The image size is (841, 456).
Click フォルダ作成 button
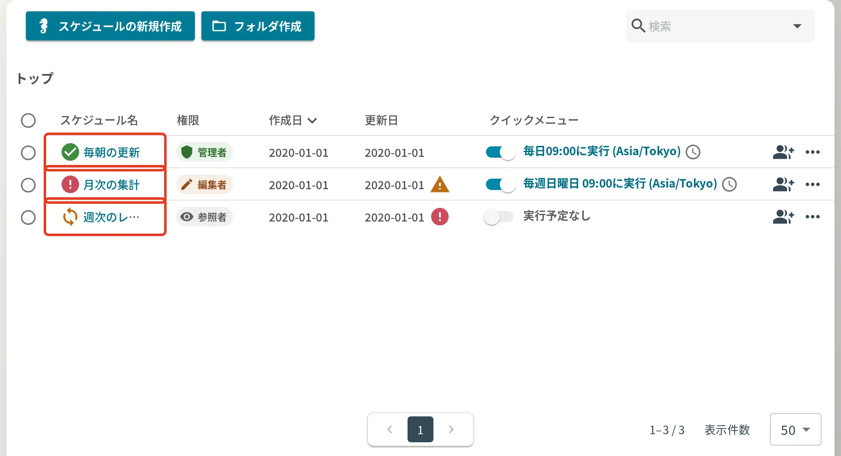click(x=258, y=26)
